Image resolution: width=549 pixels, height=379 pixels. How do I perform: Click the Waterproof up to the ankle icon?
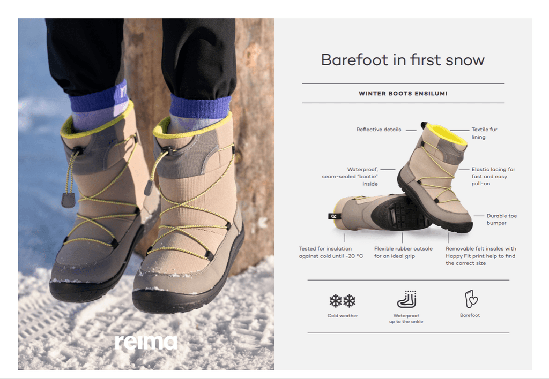(406, 299)
